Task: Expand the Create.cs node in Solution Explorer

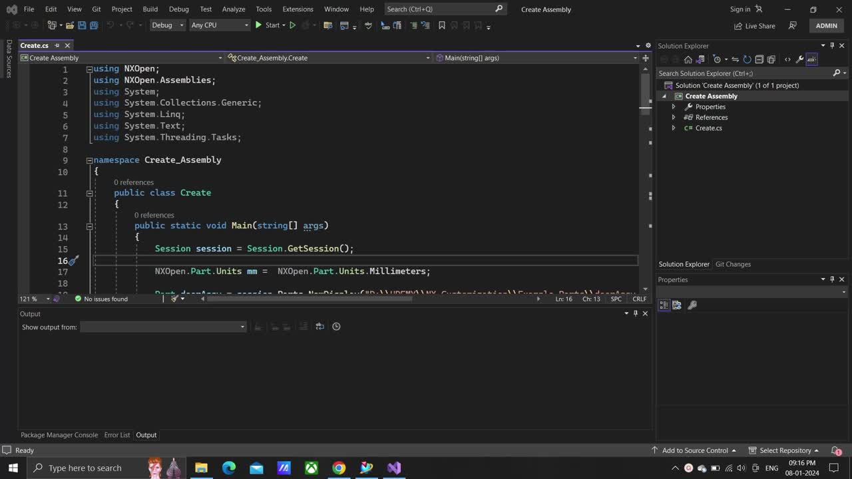Action: 674,128
